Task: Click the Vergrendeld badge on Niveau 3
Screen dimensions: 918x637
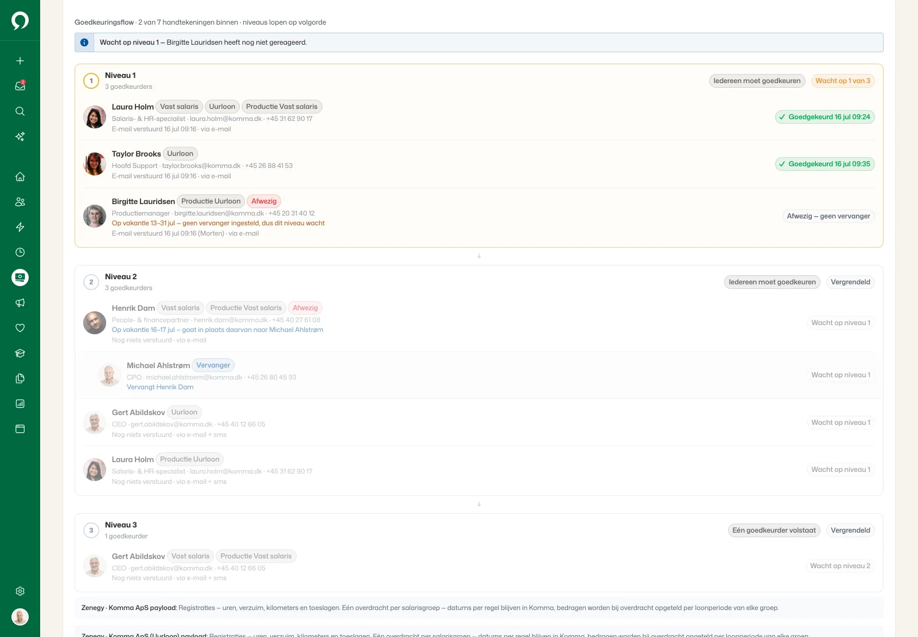Action: (850, 530)
